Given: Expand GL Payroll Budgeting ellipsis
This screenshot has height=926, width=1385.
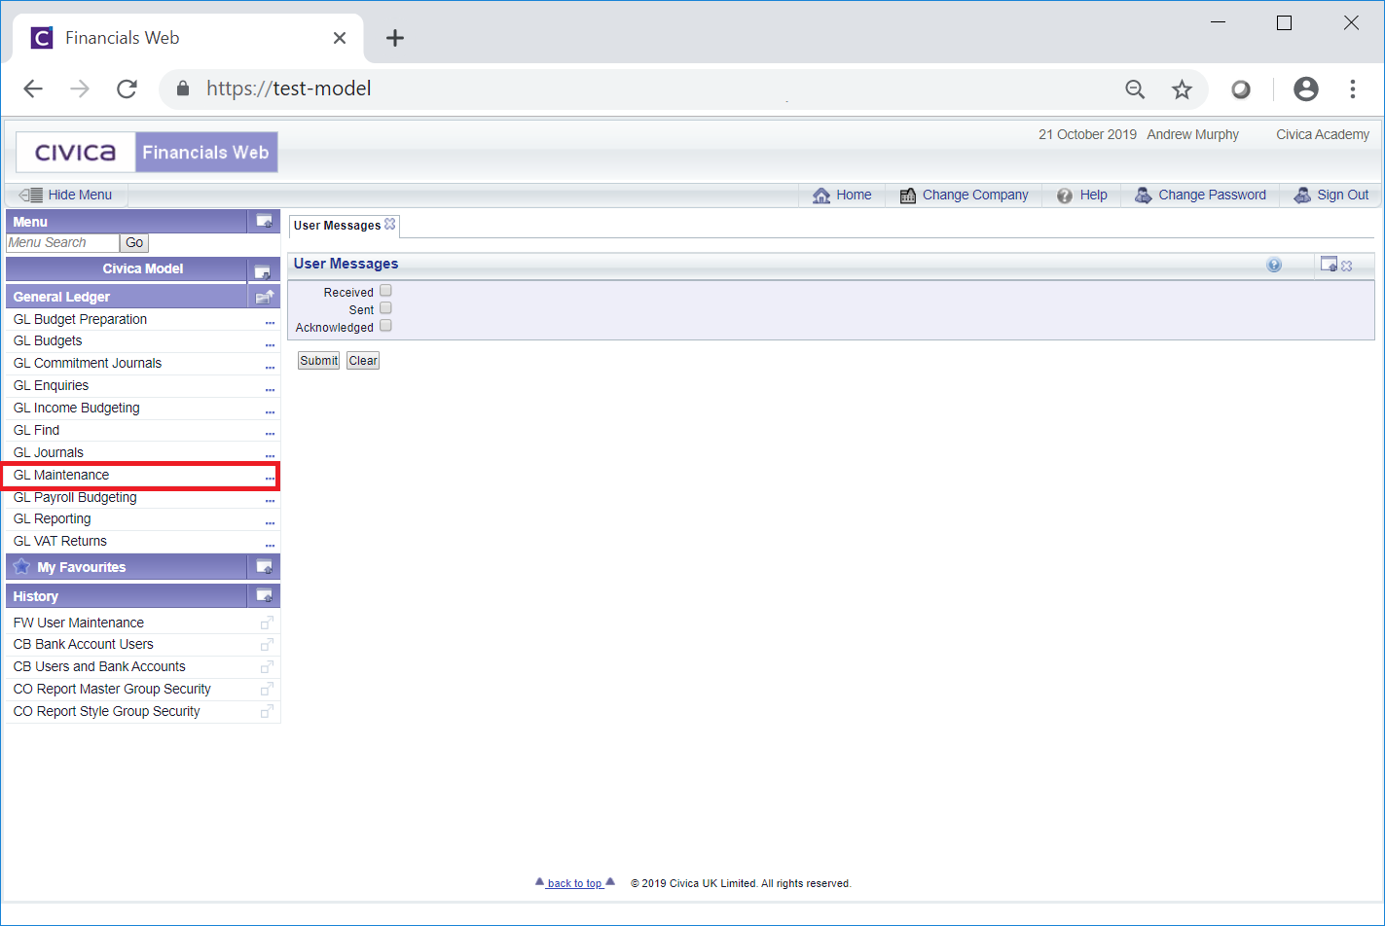Looking at the screenshot, I should coord(270,500).
